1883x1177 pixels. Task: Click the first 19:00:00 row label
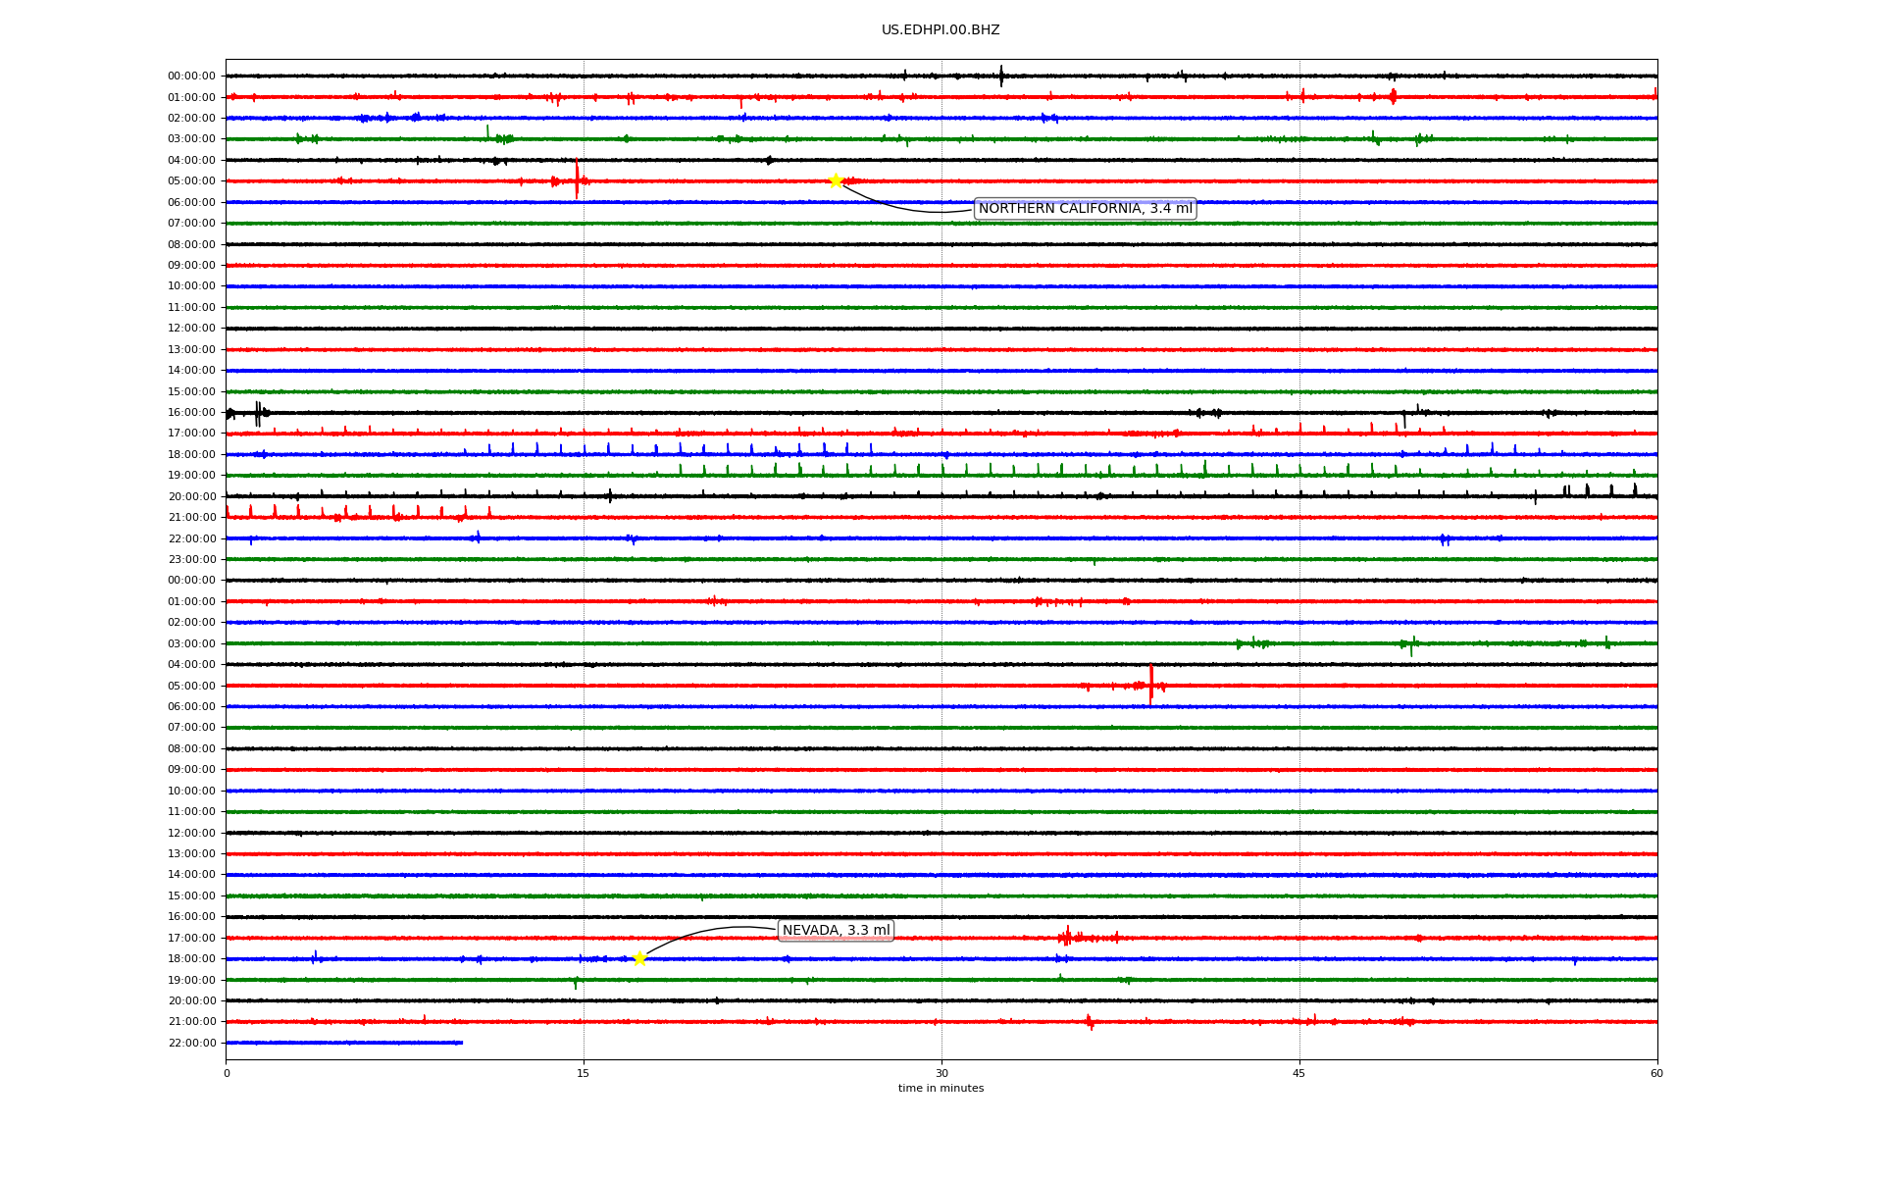coord(191,476)
